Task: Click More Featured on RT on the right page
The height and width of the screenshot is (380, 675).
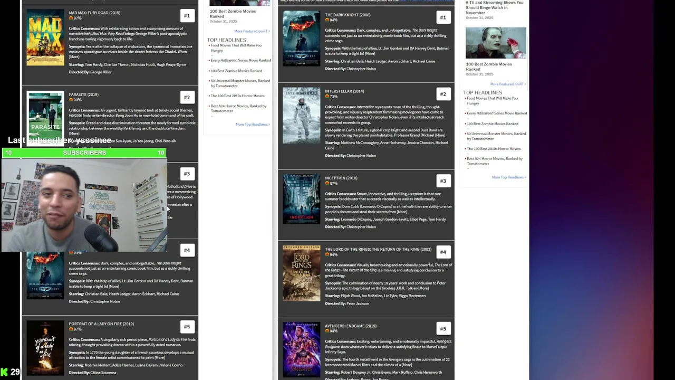Action: (508, 84)
